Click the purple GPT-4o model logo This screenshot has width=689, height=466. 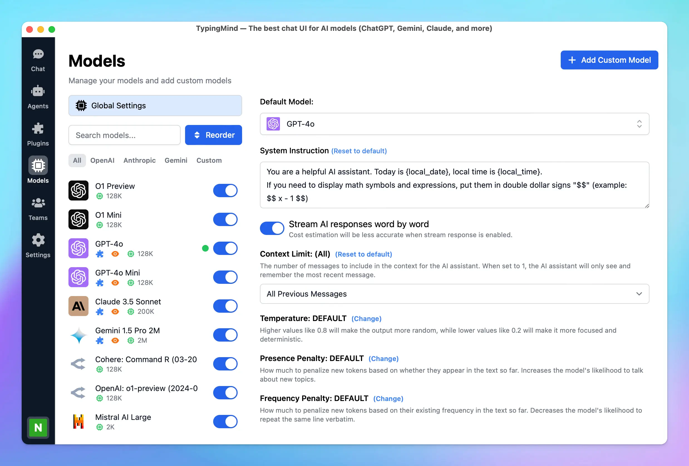coord(78,248)
